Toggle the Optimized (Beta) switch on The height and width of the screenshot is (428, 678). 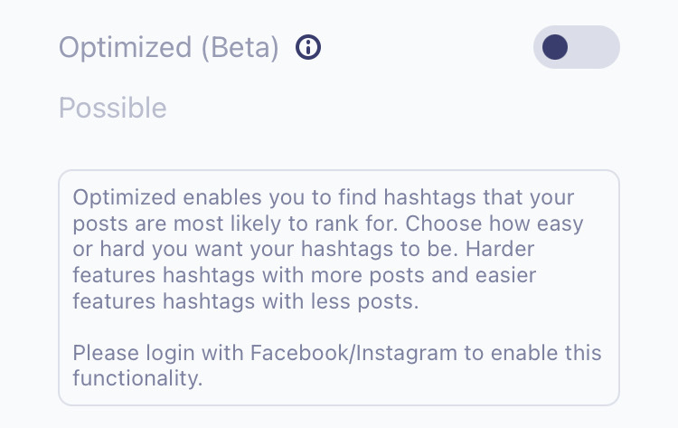(x=576, y=47)
